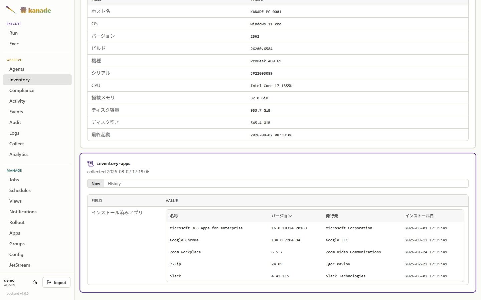Click the Google Chrome app name
Screen dimensions: 481x300
(184, 240)
